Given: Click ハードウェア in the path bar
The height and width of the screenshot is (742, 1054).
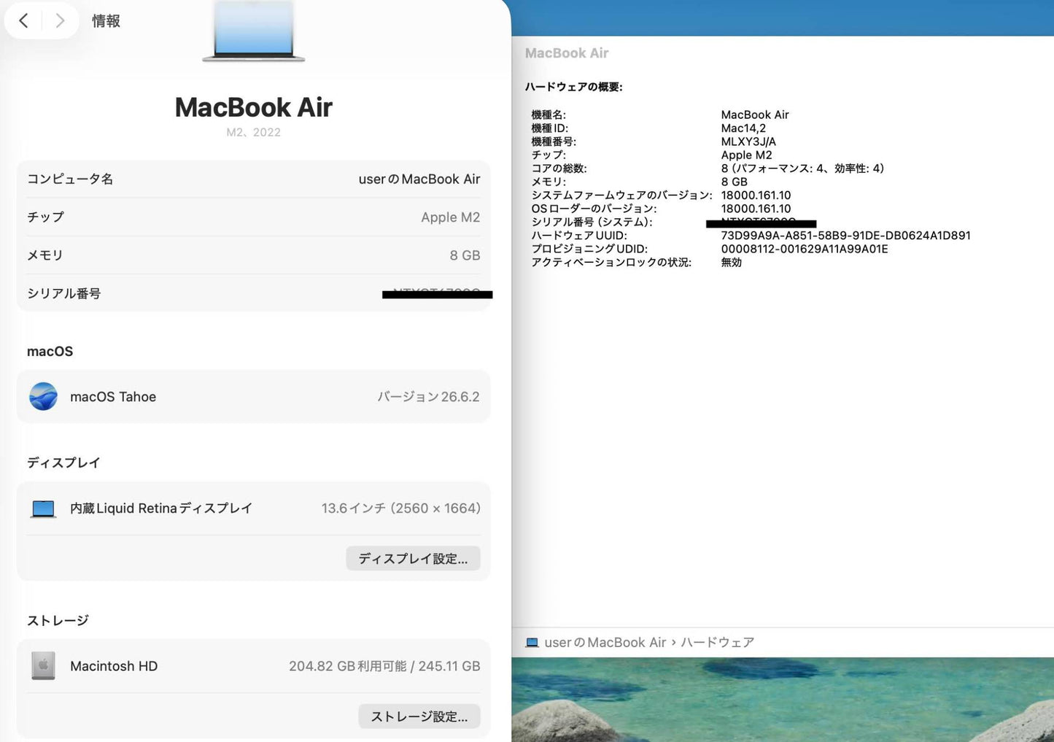Looking at the screenshot, I should click(717, 643).
